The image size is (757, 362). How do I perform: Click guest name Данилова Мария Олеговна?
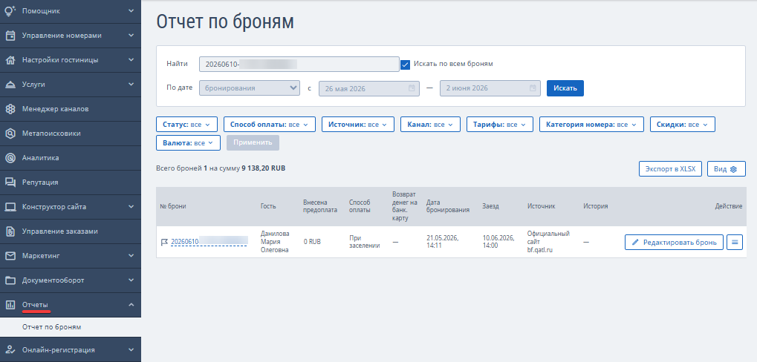[275, 242]
